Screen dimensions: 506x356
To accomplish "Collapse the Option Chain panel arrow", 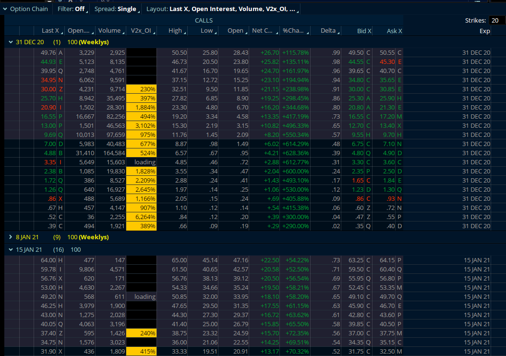I will coord(5,9).
